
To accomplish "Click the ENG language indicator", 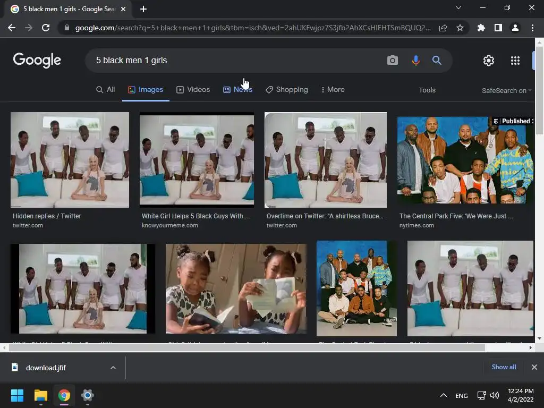I will (462, 396).
